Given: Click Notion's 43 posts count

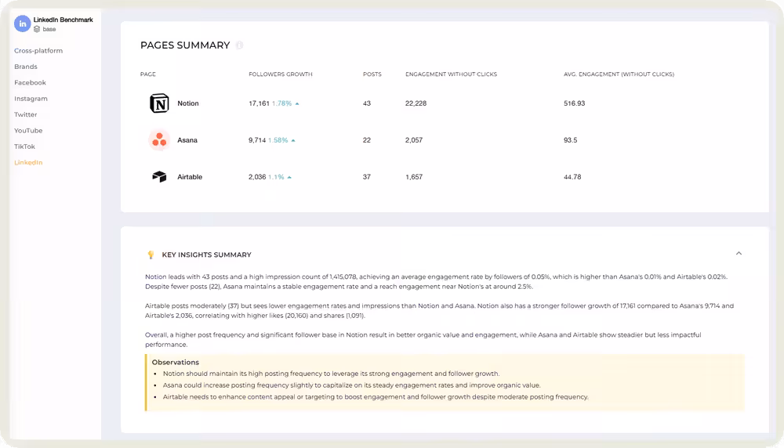Looking at the screenshot, I should click(367, 103).
